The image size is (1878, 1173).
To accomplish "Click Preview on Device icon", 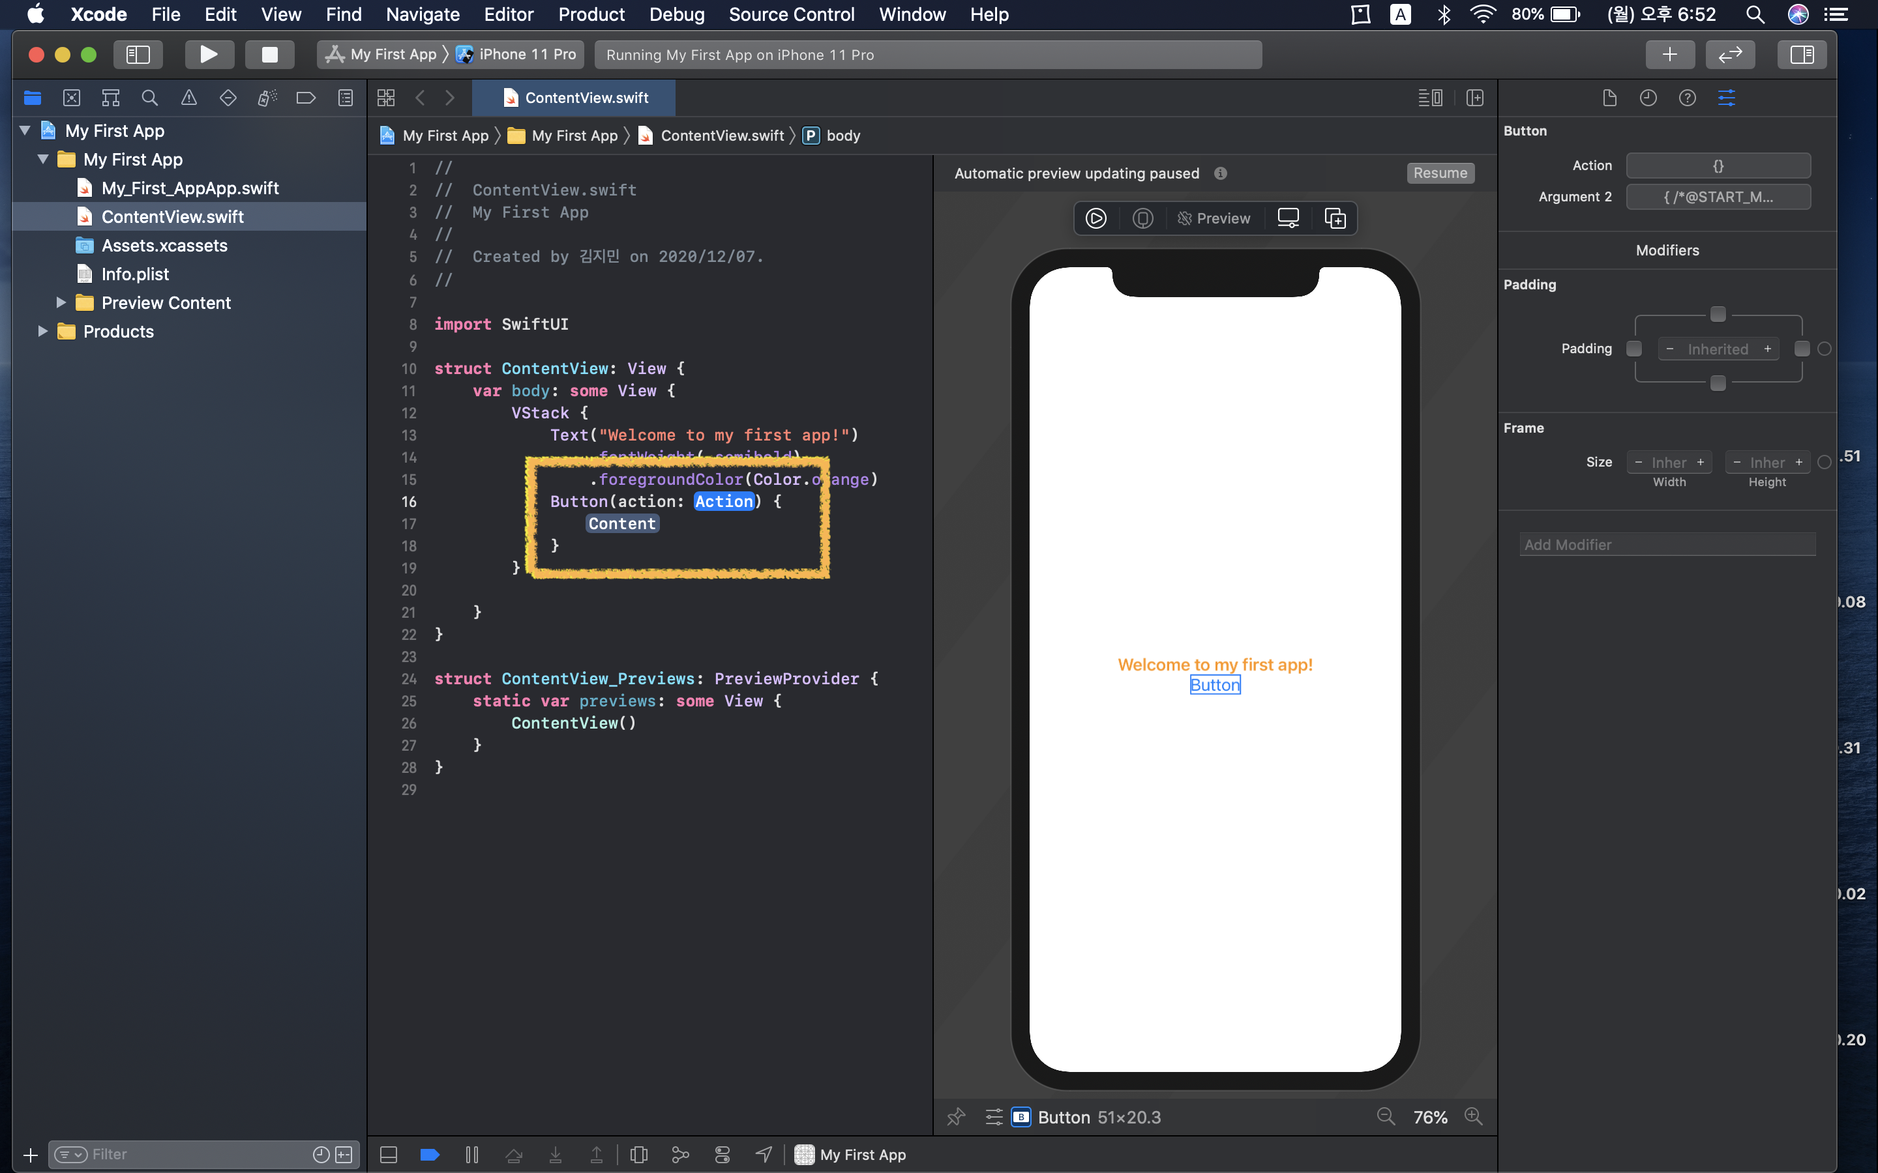I will point(1289,219).
